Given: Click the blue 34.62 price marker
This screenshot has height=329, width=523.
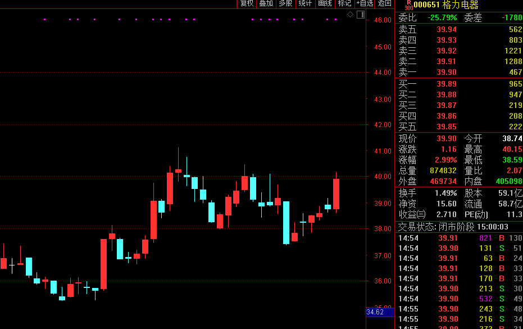Looking at the screenshot, I should [x=375, y=312].
